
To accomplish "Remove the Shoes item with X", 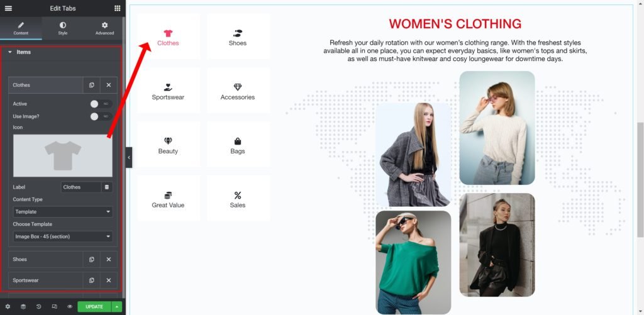I will point(108,260).
